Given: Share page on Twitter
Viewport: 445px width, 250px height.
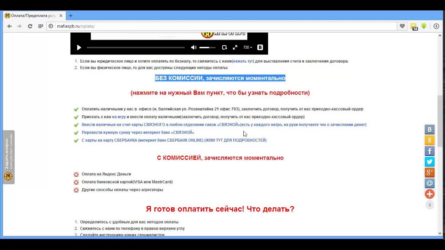Looking at the screenshot, I should (x=430, y=162).
